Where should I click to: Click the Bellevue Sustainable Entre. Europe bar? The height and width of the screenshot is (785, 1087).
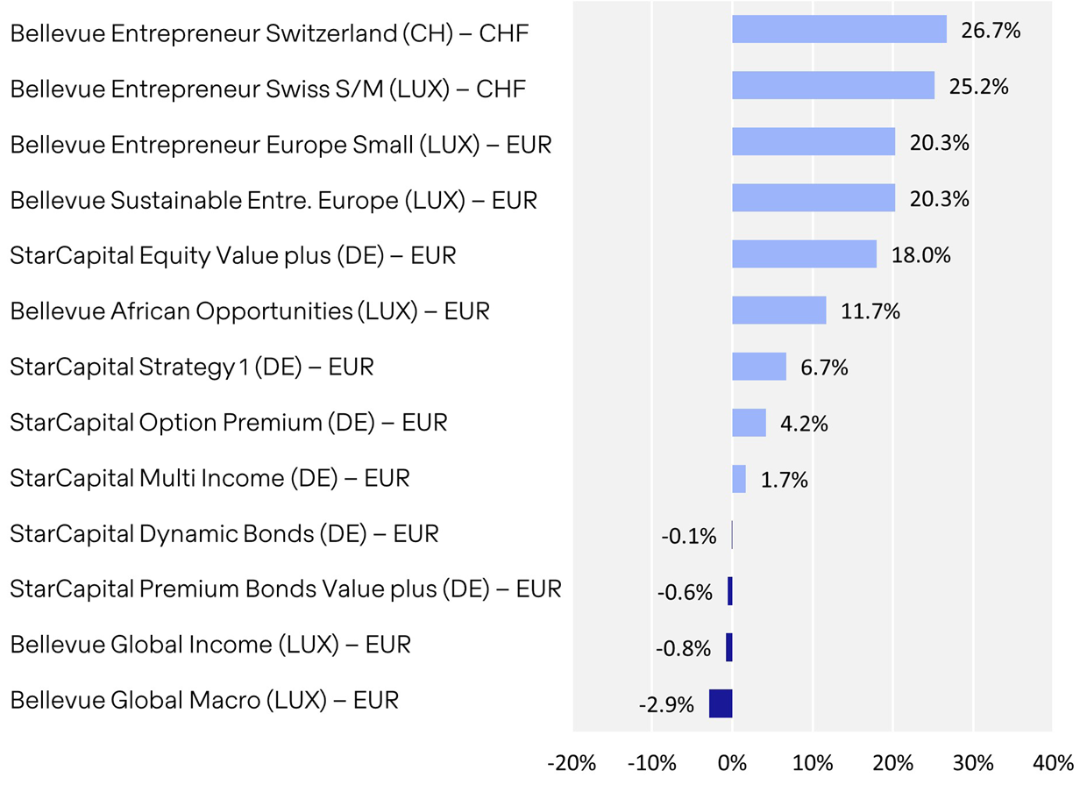tap(813, 198)
